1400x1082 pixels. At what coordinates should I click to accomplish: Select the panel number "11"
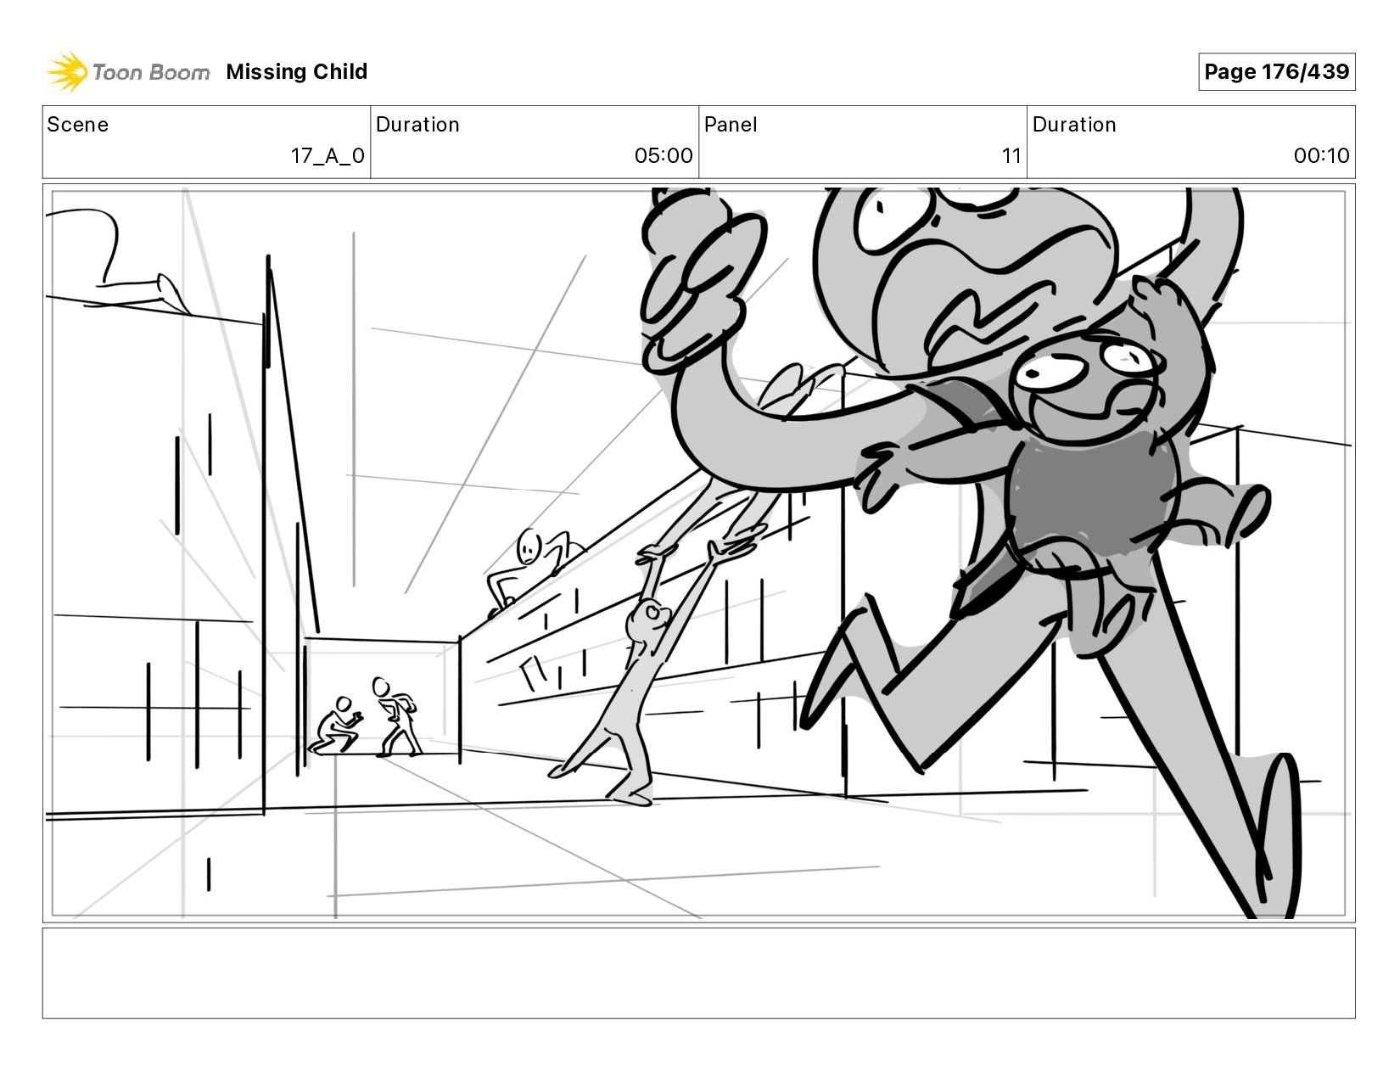tap(1011, 156)
